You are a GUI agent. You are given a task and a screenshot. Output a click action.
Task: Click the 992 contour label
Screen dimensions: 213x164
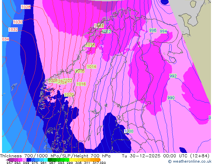pos(173,76)
